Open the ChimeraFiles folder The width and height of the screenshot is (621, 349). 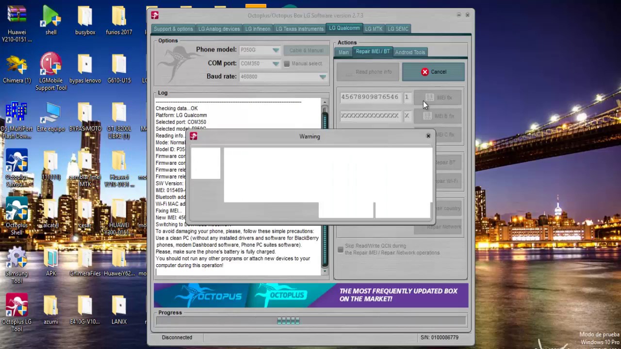point(85,262)
